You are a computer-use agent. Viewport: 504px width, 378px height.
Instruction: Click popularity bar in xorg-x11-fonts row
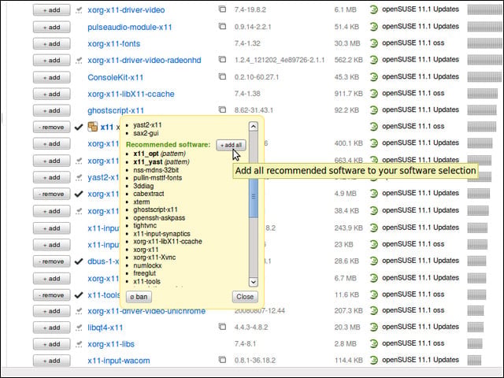(x=484, y=43)
